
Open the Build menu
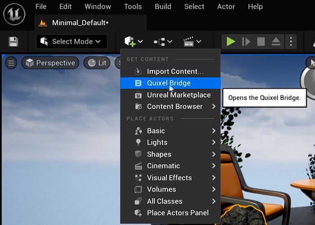click(163, 7)
